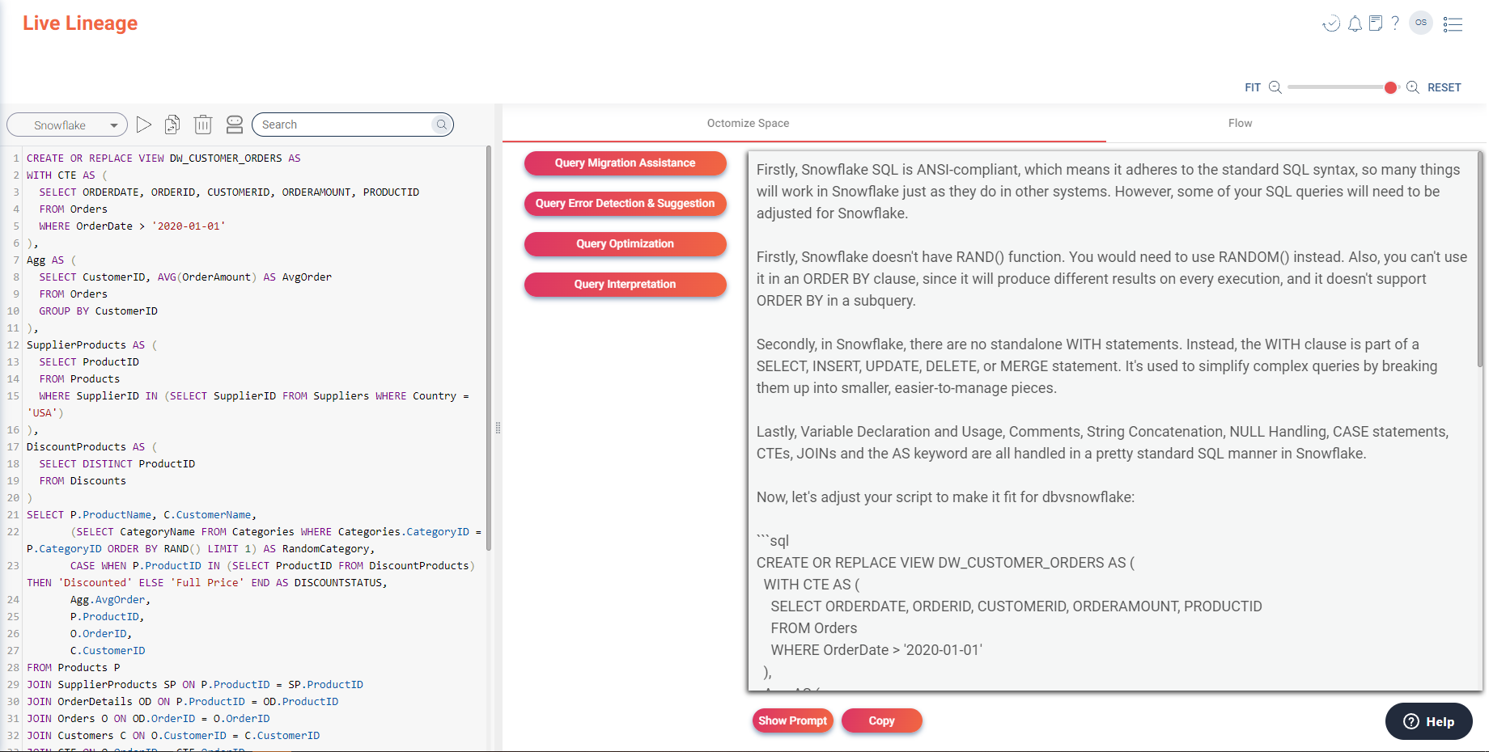
Task: Click the response panel vertical scrollbar
Action: 1479,259
